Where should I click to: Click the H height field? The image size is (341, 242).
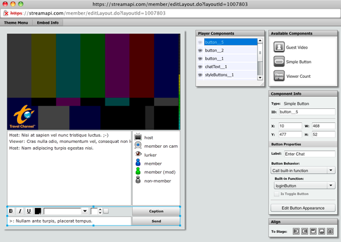coord(323,134)
